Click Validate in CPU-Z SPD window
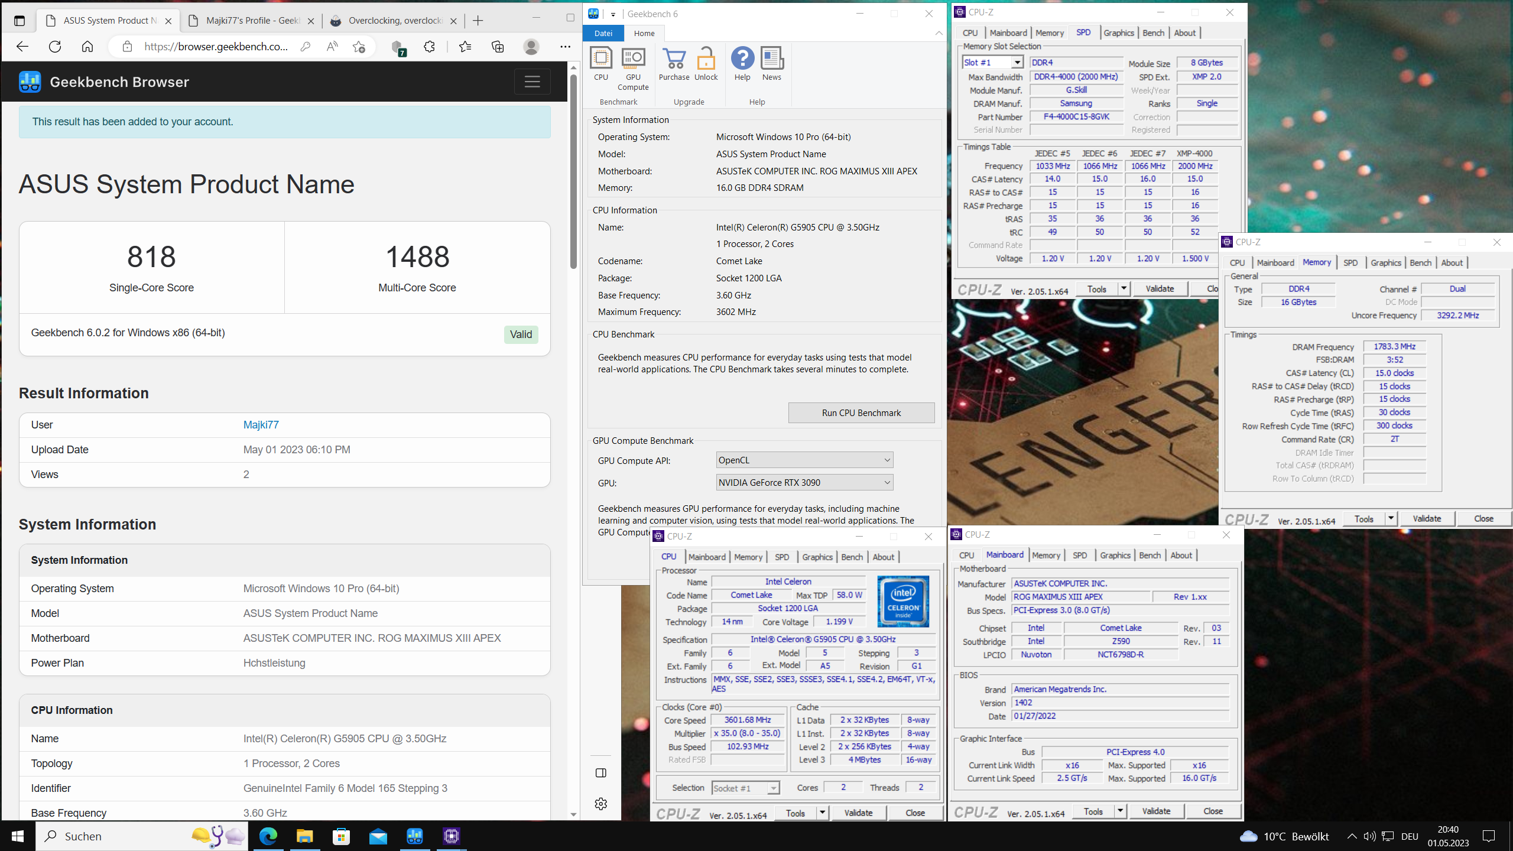 pos(1160,288)
